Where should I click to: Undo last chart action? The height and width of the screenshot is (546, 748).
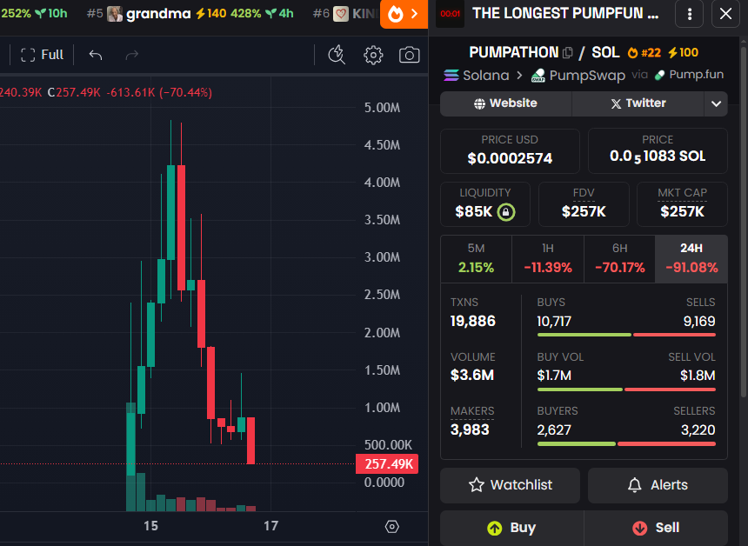click(x=96, y=56)
